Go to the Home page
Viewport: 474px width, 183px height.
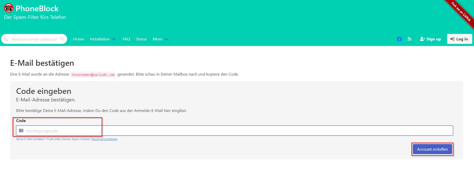point(78,39)
